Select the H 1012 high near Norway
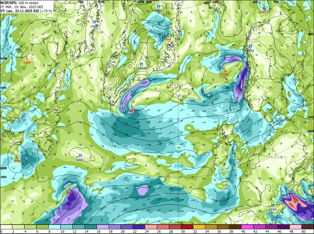 click(250, 48)
